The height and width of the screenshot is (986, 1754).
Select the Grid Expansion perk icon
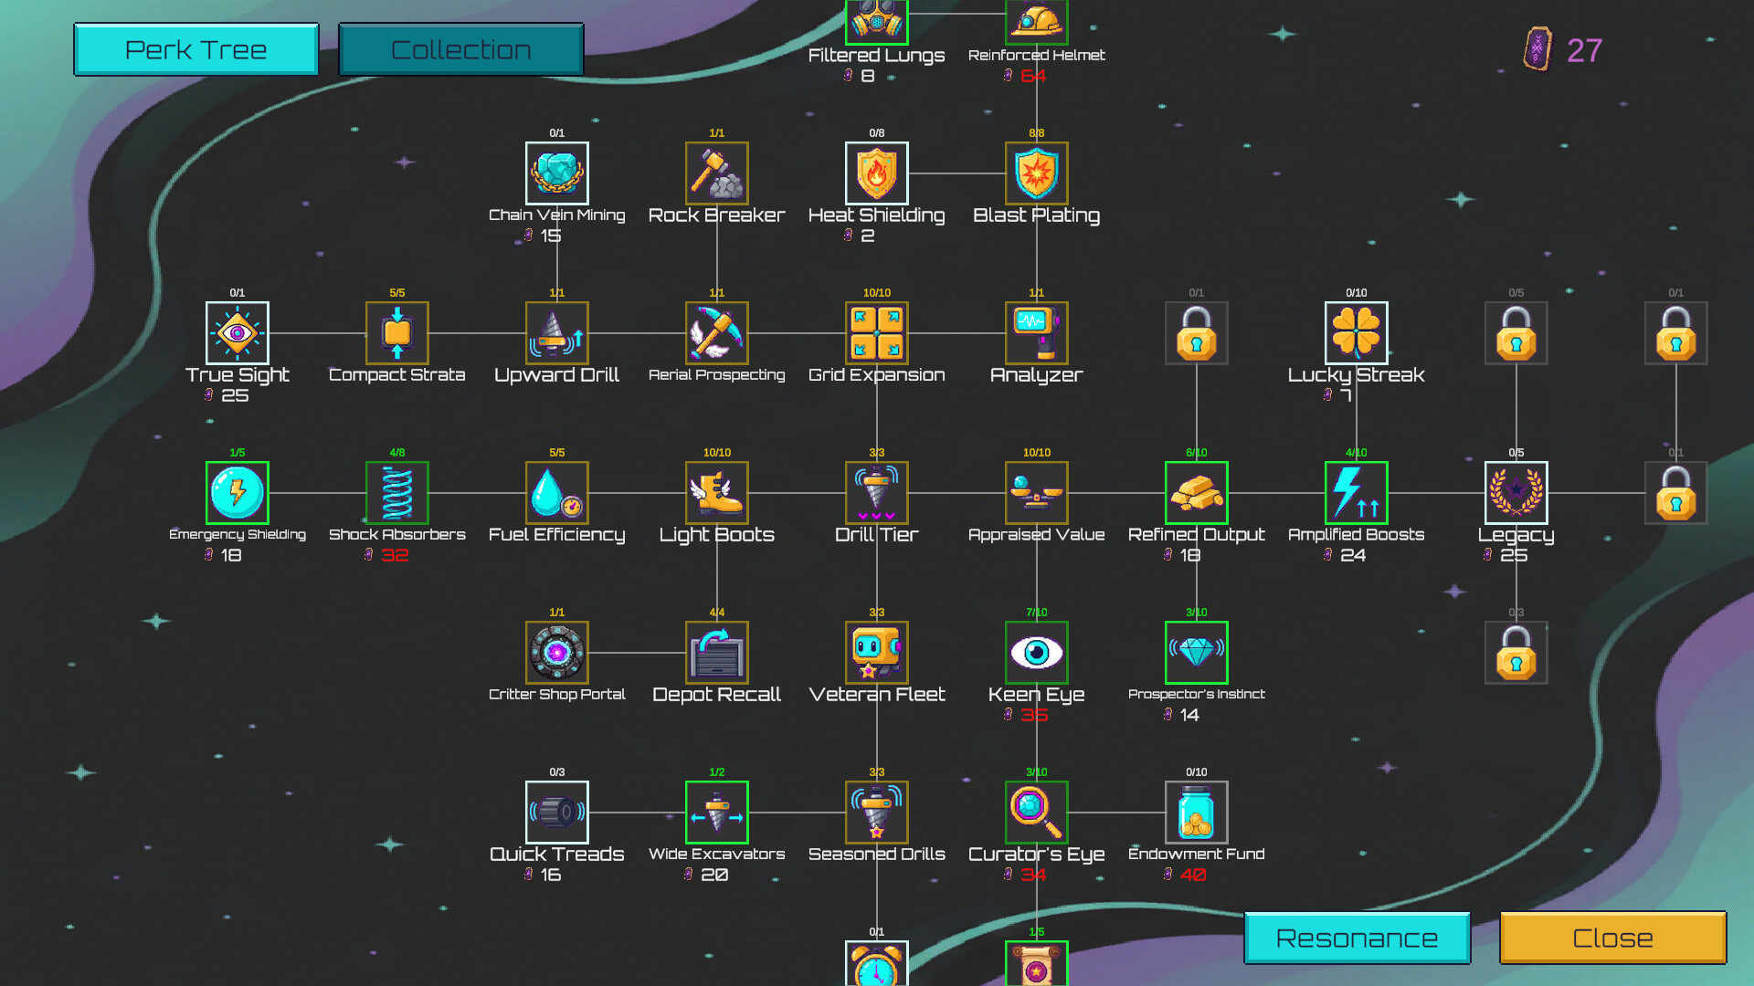[877, 333]
